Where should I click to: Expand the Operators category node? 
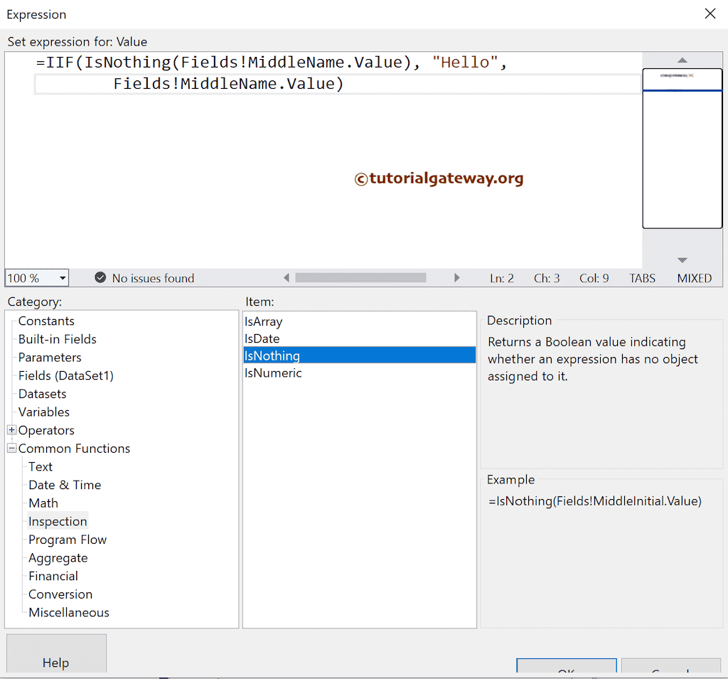click(11, 430)
